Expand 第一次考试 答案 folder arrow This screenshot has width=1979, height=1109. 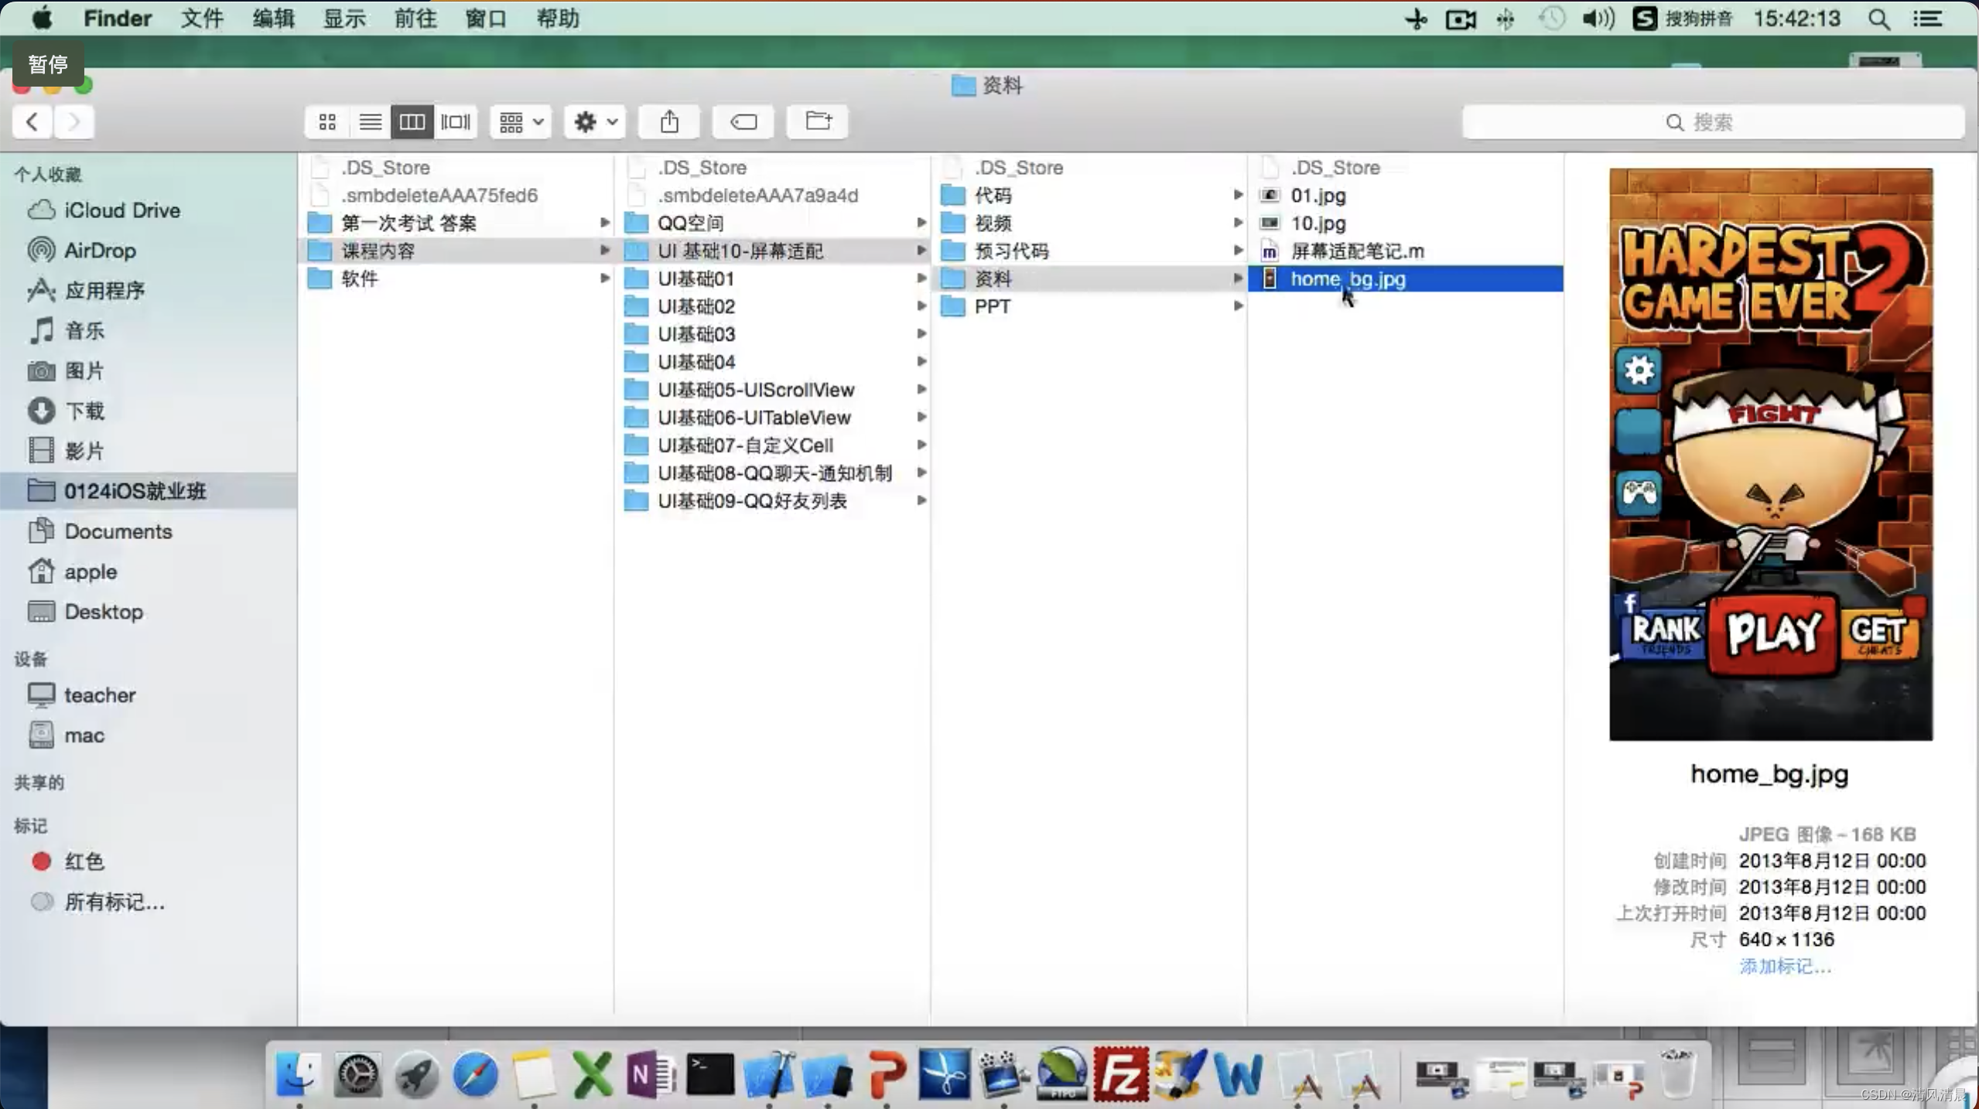point(604,223)
